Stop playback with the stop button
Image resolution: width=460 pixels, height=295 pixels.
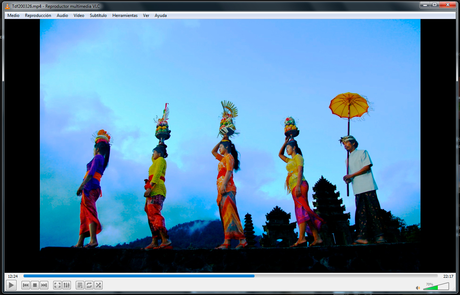click(35, 285)
